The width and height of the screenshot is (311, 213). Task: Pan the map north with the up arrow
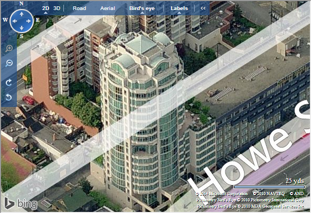(x=22, y=14)
